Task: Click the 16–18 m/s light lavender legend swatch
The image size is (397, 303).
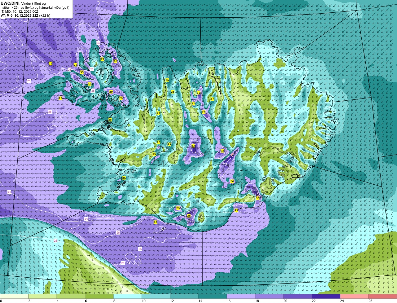Action: [241, 296]
